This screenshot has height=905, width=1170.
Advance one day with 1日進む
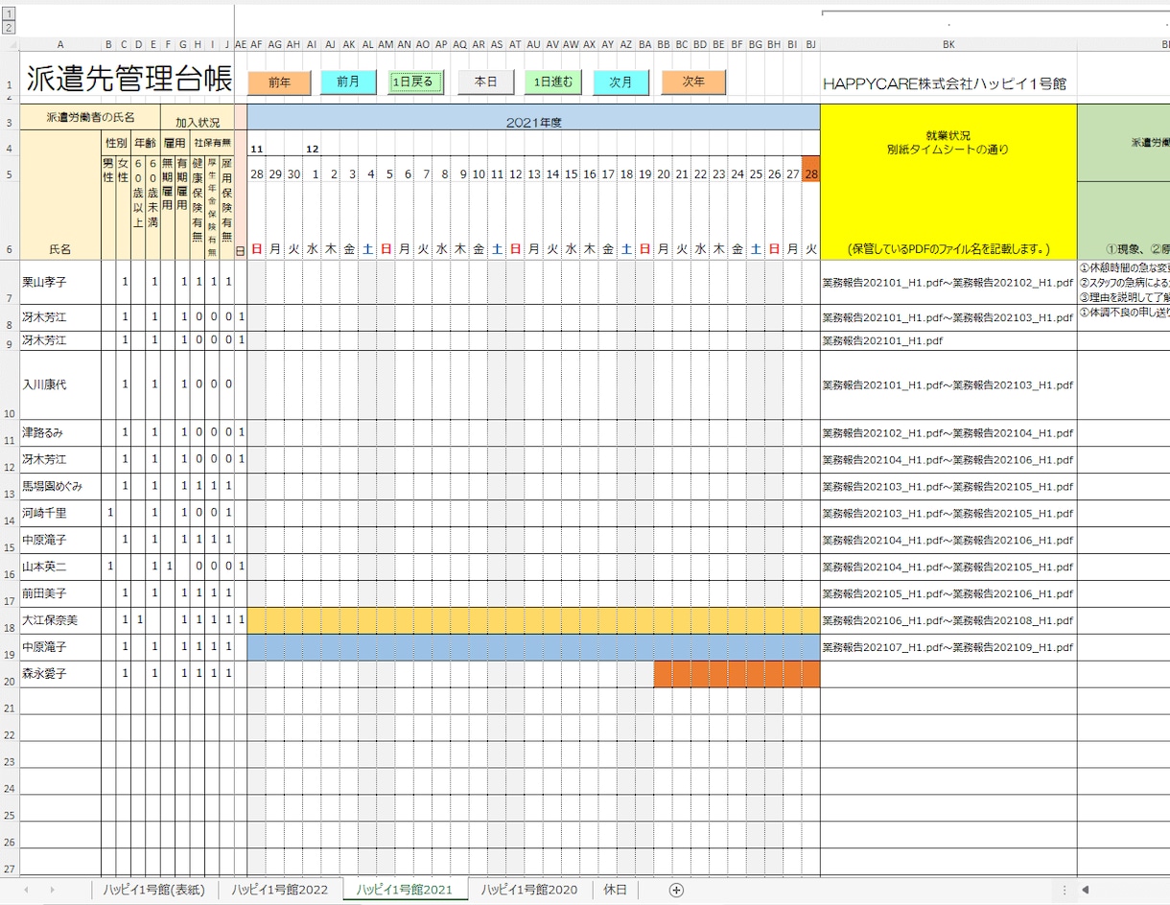553,82
